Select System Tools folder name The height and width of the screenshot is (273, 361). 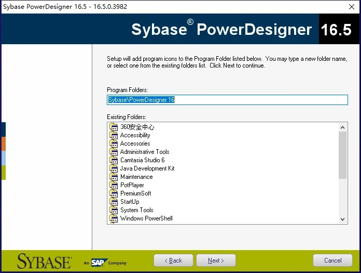(137, 210)
